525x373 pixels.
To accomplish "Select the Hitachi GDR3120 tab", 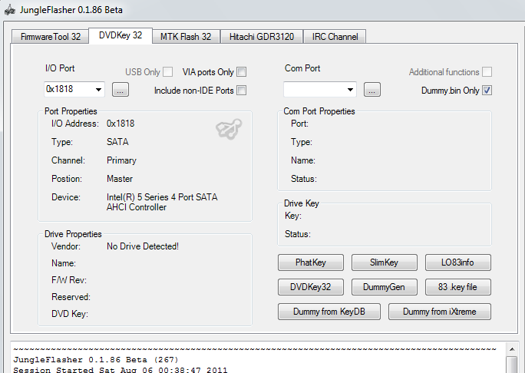I will tap(261, 36).
